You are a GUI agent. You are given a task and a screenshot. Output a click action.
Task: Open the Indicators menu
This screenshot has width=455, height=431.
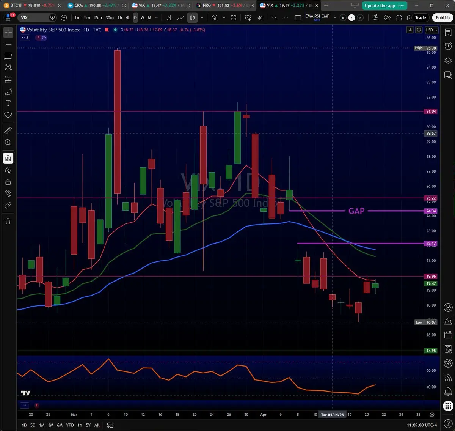(215, 18)
